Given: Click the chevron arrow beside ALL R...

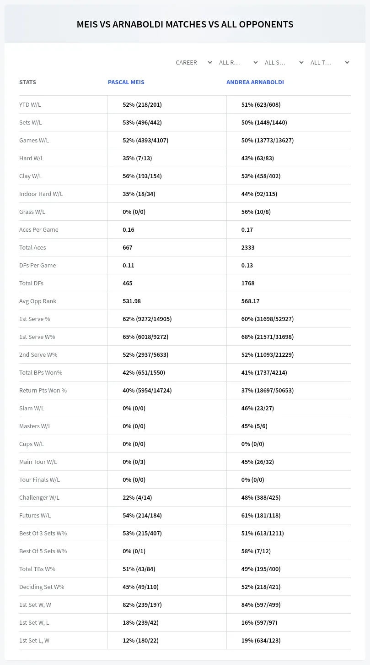Looking at the screenshot, I should 256,62.
